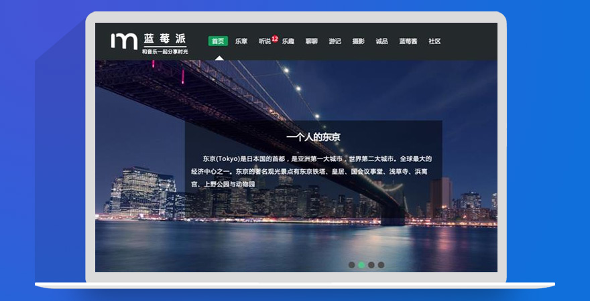Click the active green carousel dot
Screen dimensions: 590x301
pos(361,265)
